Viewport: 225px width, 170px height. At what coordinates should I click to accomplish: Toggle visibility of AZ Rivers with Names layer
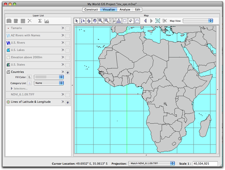tap(67, 36)
